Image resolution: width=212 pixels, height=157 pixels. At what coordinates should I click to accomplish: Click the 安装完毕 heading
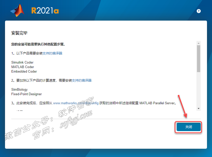tap(19, 33)
